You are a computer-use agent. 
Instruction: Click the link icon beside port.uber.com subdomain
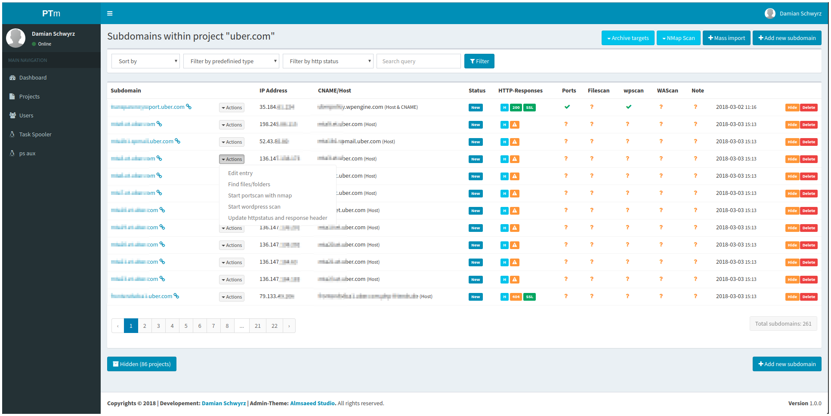[x=188, y=107]
